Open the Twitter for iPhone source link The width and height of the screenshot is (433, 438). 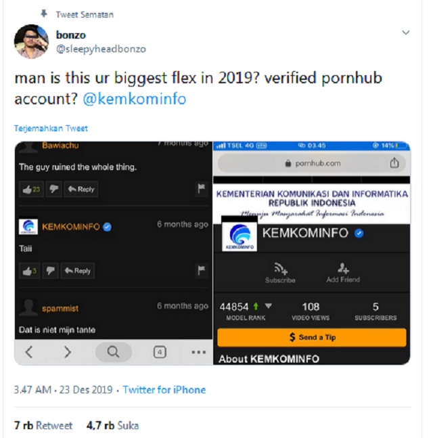pos(164,390)
